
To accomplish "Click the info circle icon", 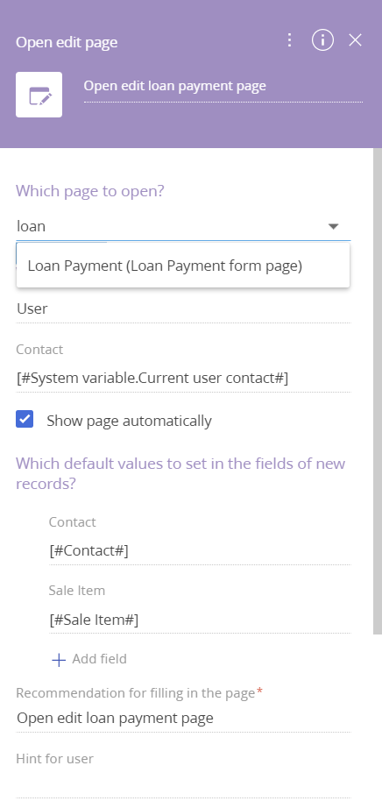I will 322,40.
